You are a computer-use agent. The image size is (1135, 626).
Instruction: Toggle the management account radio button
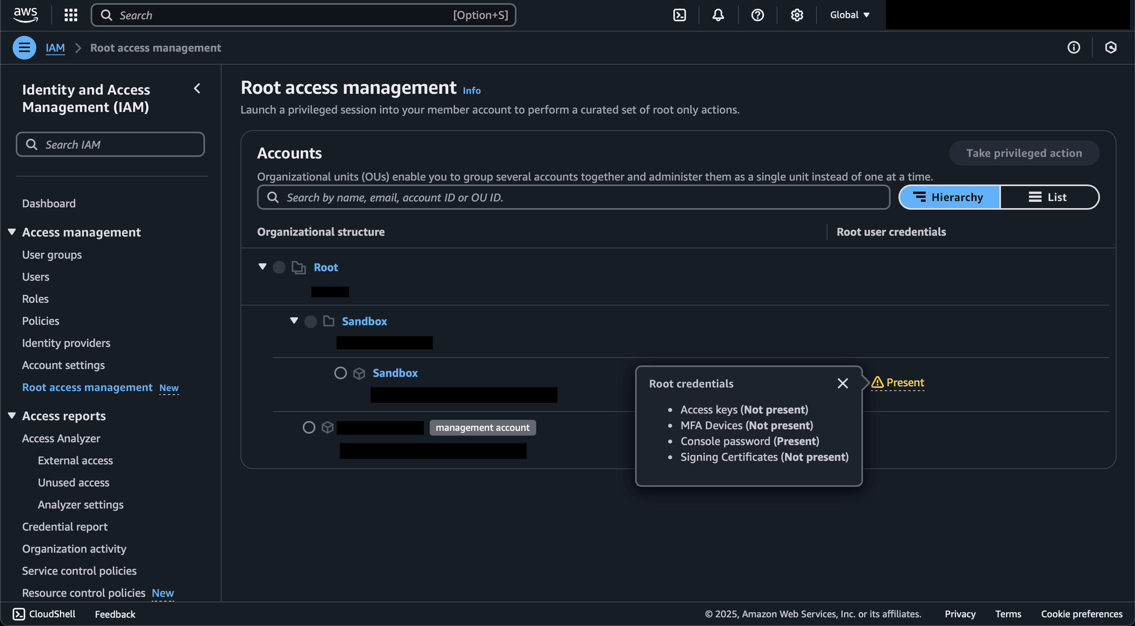click(308, 427)
